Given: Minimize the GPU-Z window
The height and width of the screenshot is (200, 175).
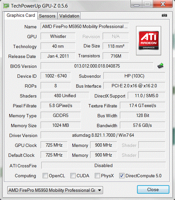Looking at the screenshot, I should [136, 4].
